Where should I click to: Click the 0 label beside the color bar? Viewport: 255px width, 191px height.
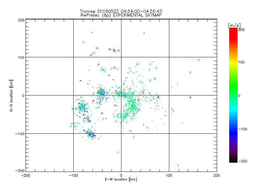pos(239,95)
